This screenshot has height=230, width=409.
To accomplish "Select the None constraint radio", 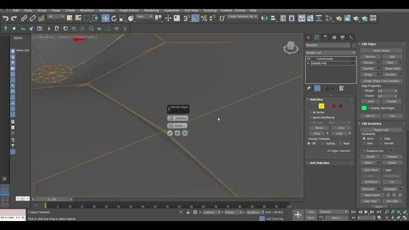I will 364,139.
